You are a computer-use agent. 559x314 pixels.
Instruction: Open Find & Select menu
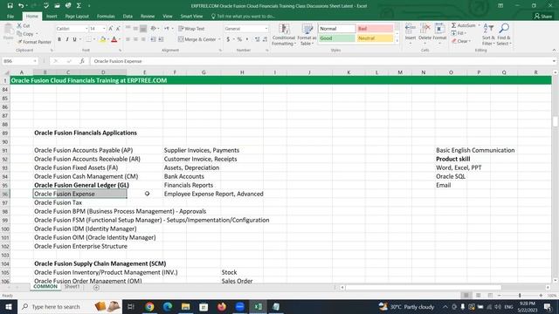tap(504, 35)
